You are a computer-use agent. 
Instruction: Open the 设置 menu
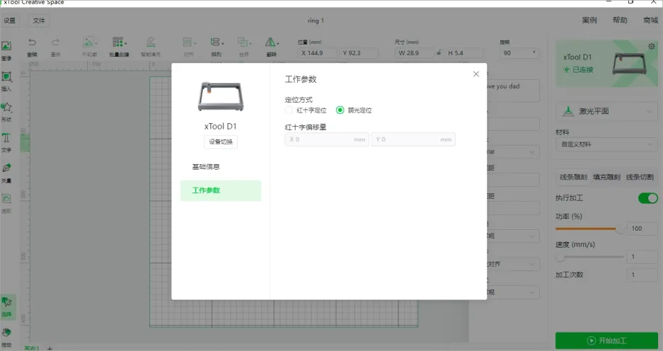coord(9,21)
